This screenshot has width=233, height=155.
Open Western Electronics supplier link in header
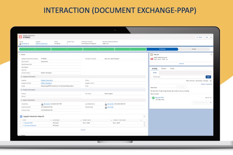41,44
